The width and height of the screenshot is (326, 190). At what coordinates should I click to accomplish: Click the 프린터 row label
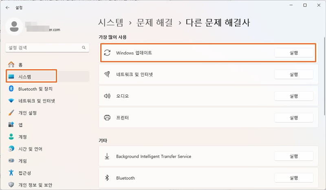pyautogui.click(x=123, y=118)
